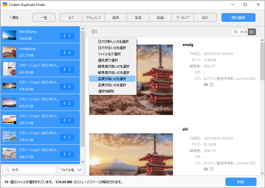
Task: Open elri's folder via external link icon
Action: [x=212, y=169]
